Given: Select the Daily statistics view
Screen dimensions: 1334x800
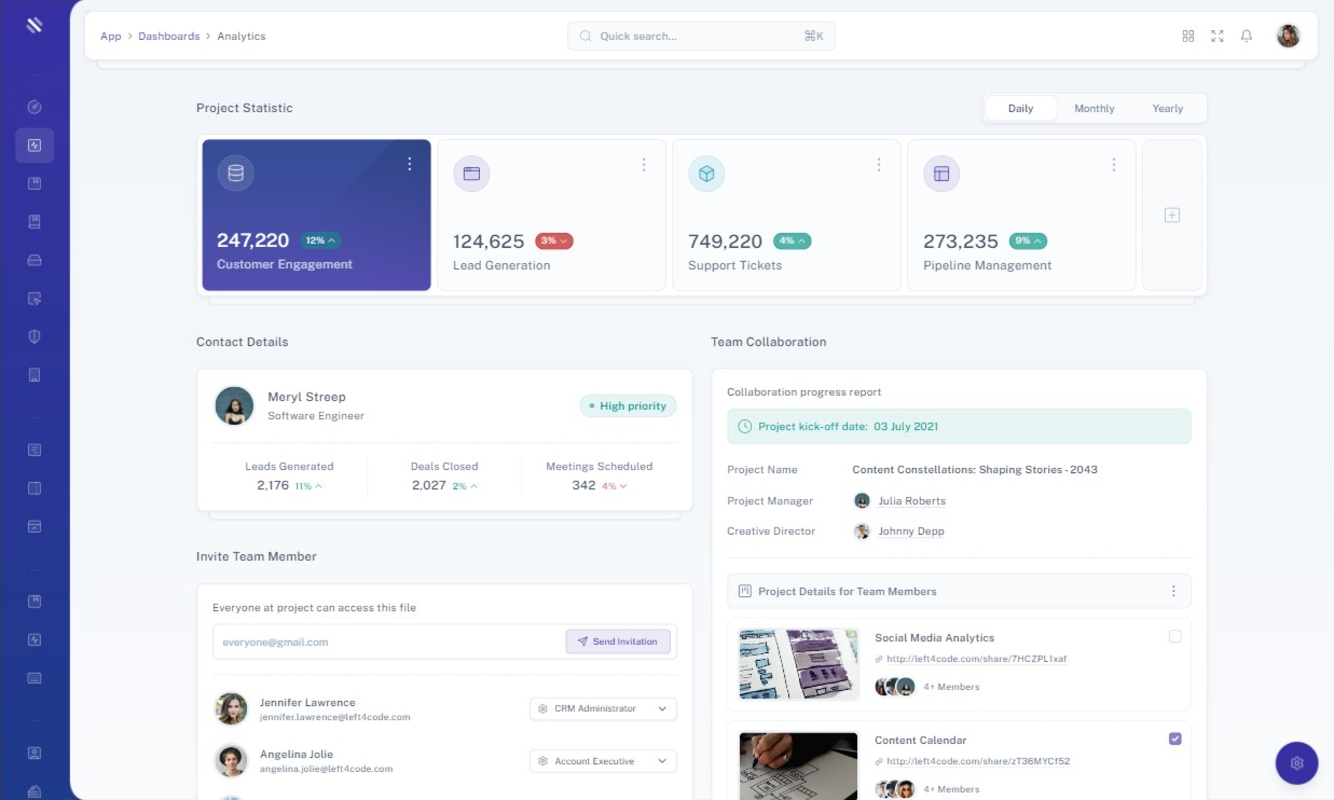Looking at the screenshot, I should coord(1020,108).
